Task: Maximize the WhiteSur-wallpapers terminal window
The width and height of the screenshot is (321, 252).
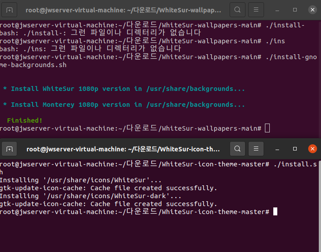Action: (x=295, y=10)
